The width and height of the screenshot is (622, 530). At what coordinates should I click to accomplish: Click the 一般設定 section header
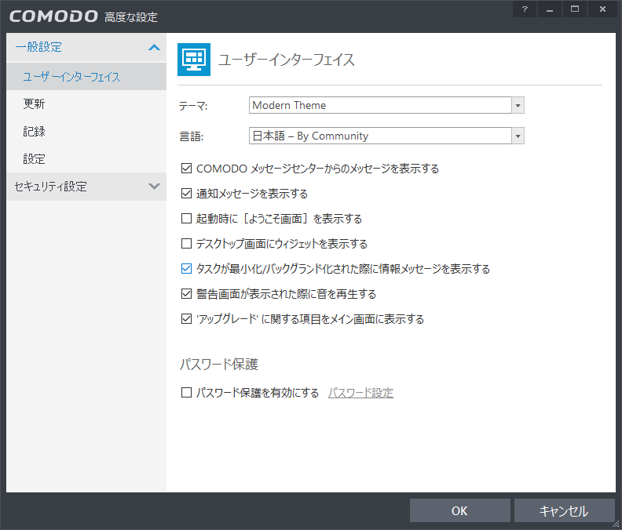(x=86, y=47)
